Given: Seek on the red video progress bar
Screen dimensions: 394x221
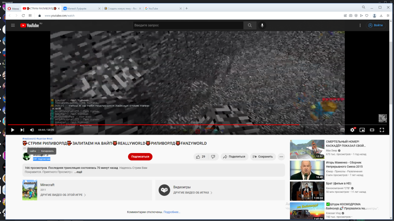Looking at the screenshot, I should click(197, 125).
